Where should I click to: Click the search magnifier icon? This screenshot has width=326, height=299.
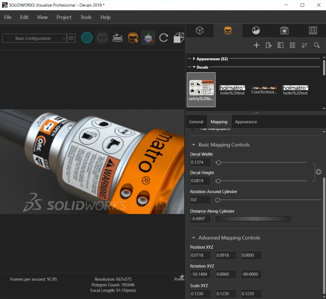[x=317, y=45]
